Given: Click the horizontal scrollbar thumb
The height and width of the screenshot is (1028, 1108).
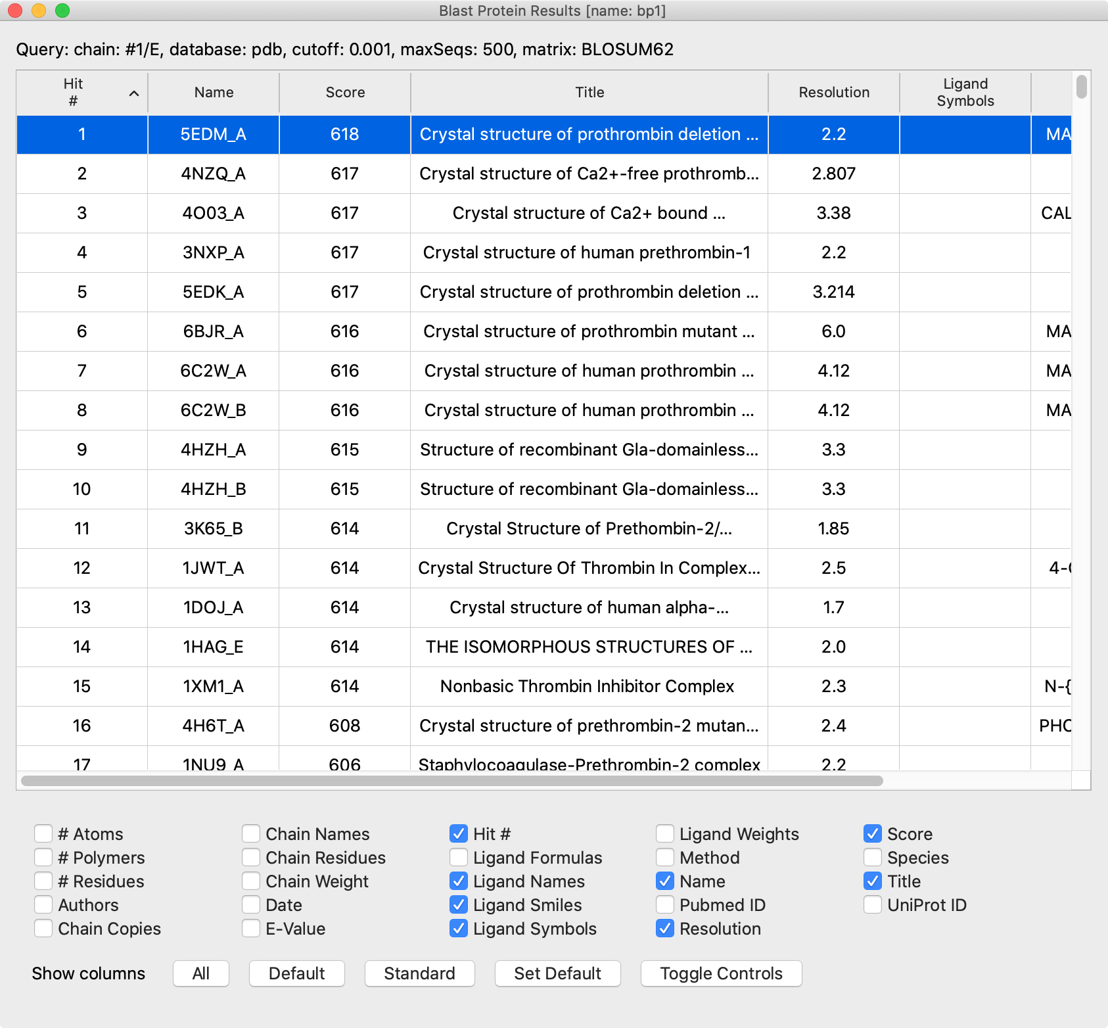Looking at the screenshot, I should pyautogui.click(x=452, y=781).
